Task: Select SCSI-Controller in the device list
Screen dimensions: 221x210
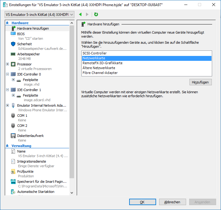Action: 95,53
